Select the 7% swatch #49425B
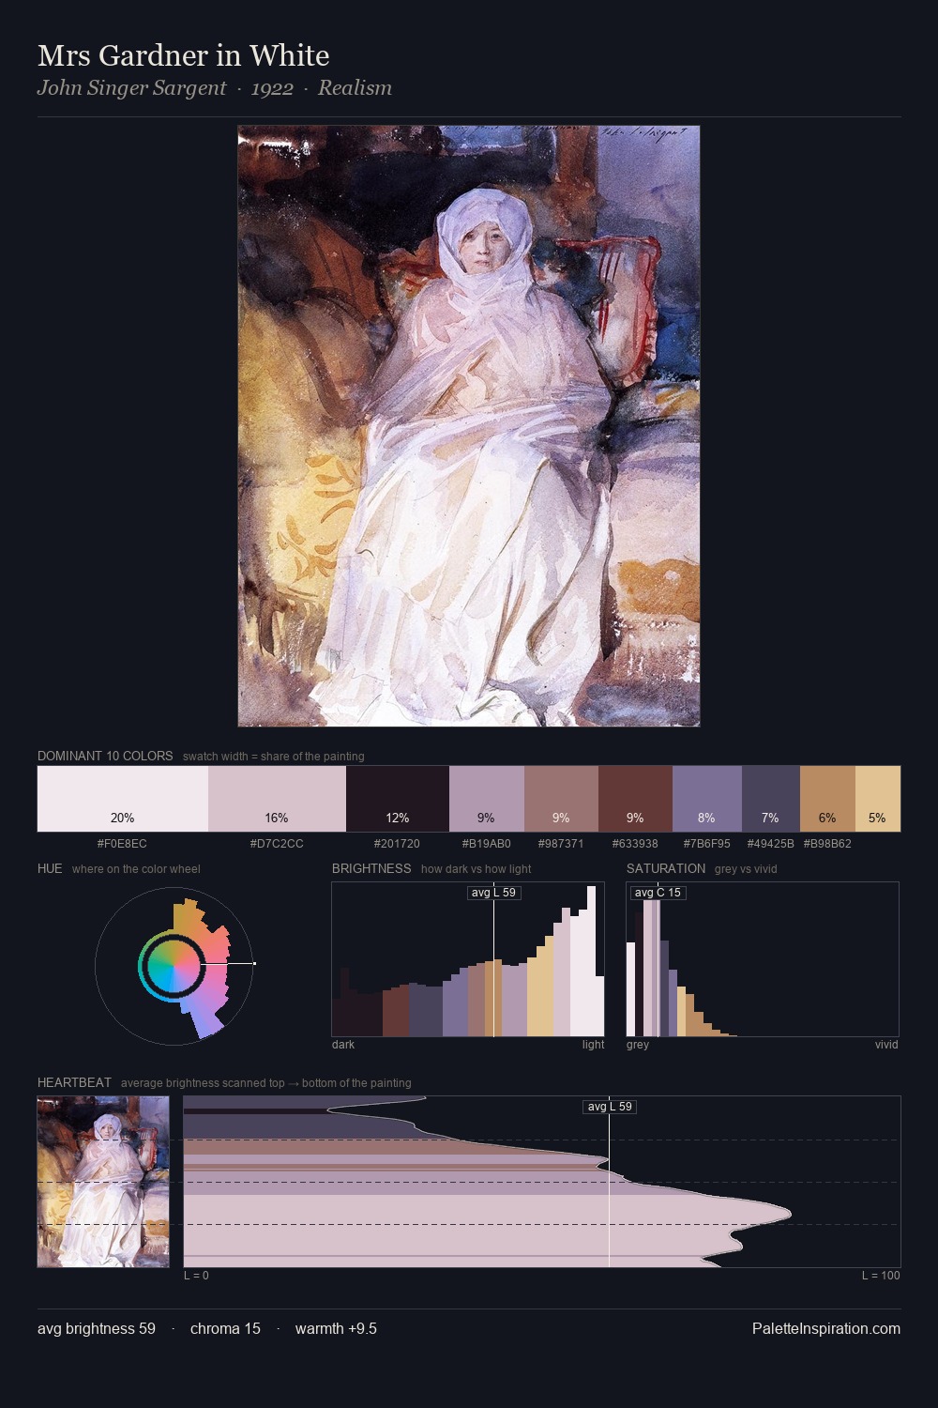938x1408 pixels. tap(771, 799)
